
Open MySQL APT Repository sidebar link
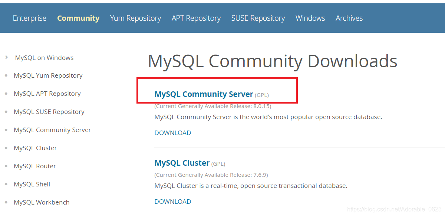tap(47, 94)
